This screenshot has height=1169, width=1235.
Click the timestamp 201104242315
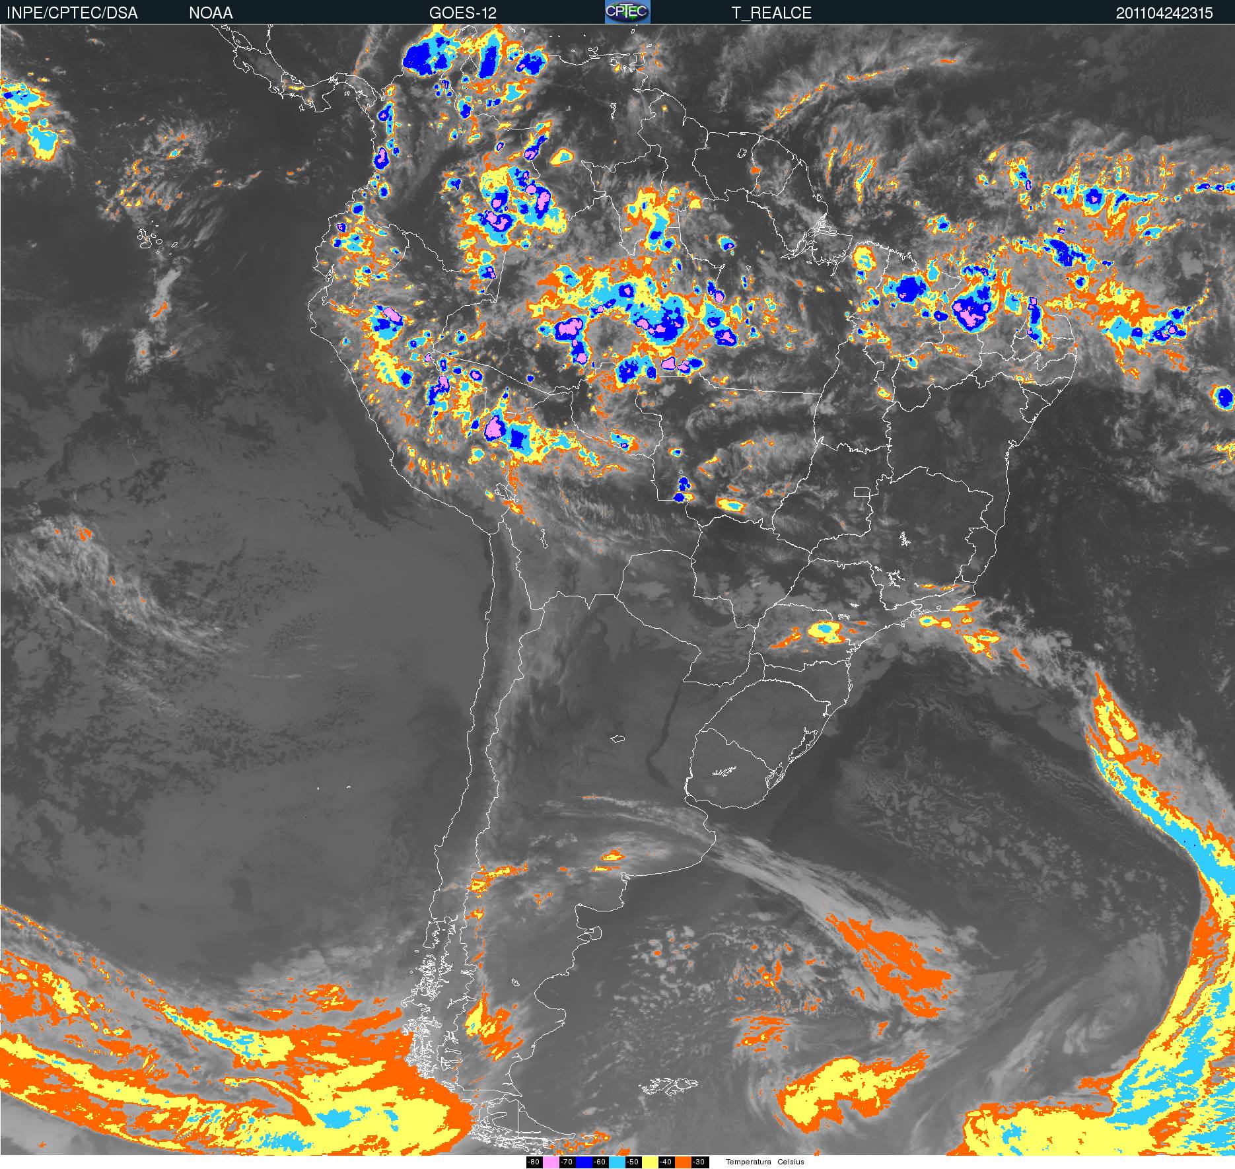[x=1164, y=13]
